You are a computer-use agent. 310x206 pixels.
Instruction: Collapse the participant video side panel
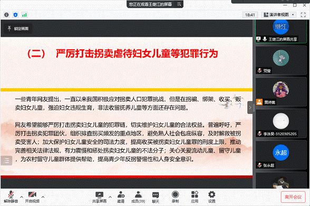[x=250, y=107]
